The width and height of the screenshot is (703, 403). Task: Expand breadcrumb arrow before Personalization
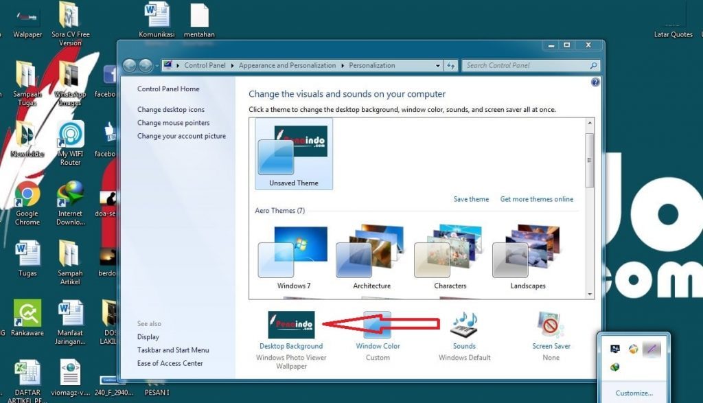(343, 65)
